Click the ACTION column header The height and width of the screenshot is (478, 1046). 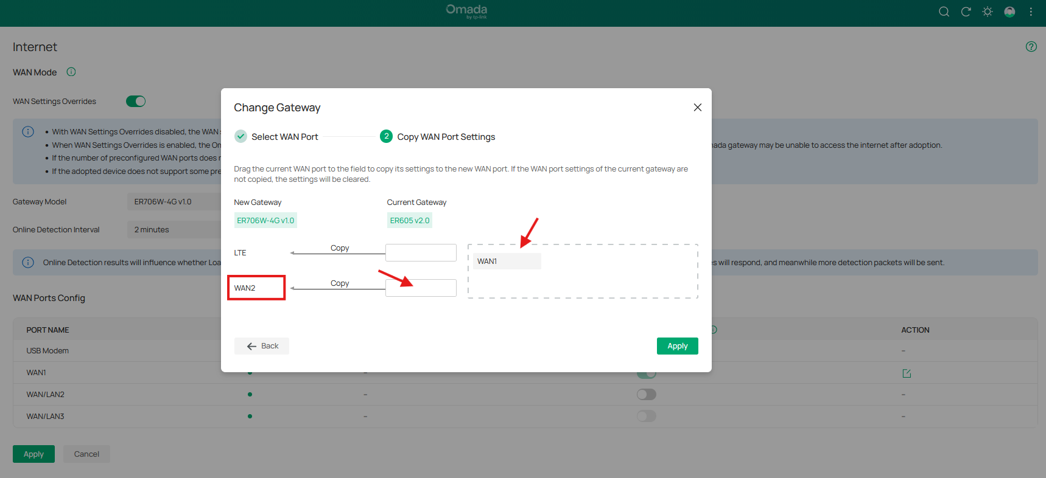[x=915, y=330]
